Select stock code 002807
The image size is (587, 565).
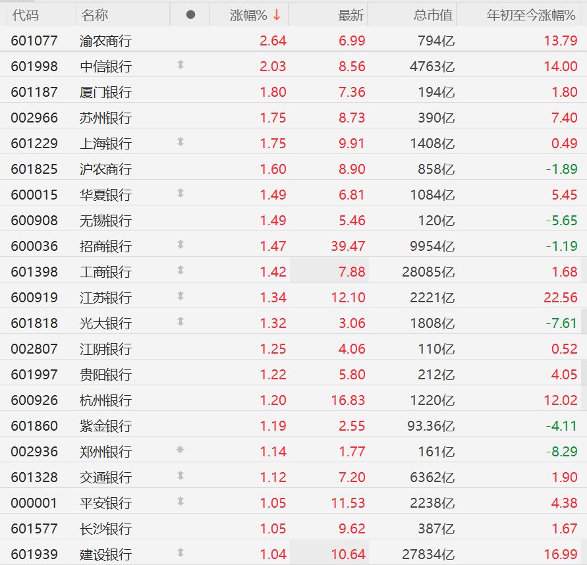34,349
